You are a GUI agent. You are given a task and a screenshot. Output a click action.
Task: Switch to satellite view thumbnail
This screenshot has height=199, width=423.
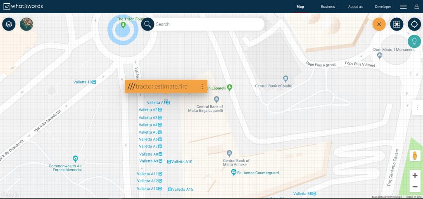(x=26, y=24)
